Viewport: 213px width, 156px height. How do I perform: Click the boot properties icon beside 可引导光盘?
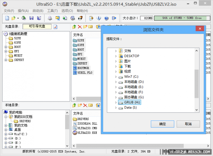point(55,27)
